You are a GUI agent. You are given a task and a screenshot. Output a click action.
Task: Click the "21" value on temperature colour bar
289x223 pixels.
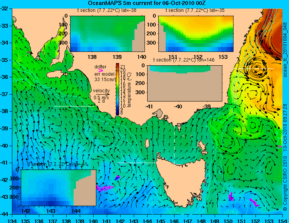[x=123, y=67]
